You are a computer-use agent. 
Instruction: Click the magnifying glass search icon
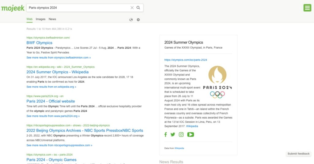pos(138,8)
